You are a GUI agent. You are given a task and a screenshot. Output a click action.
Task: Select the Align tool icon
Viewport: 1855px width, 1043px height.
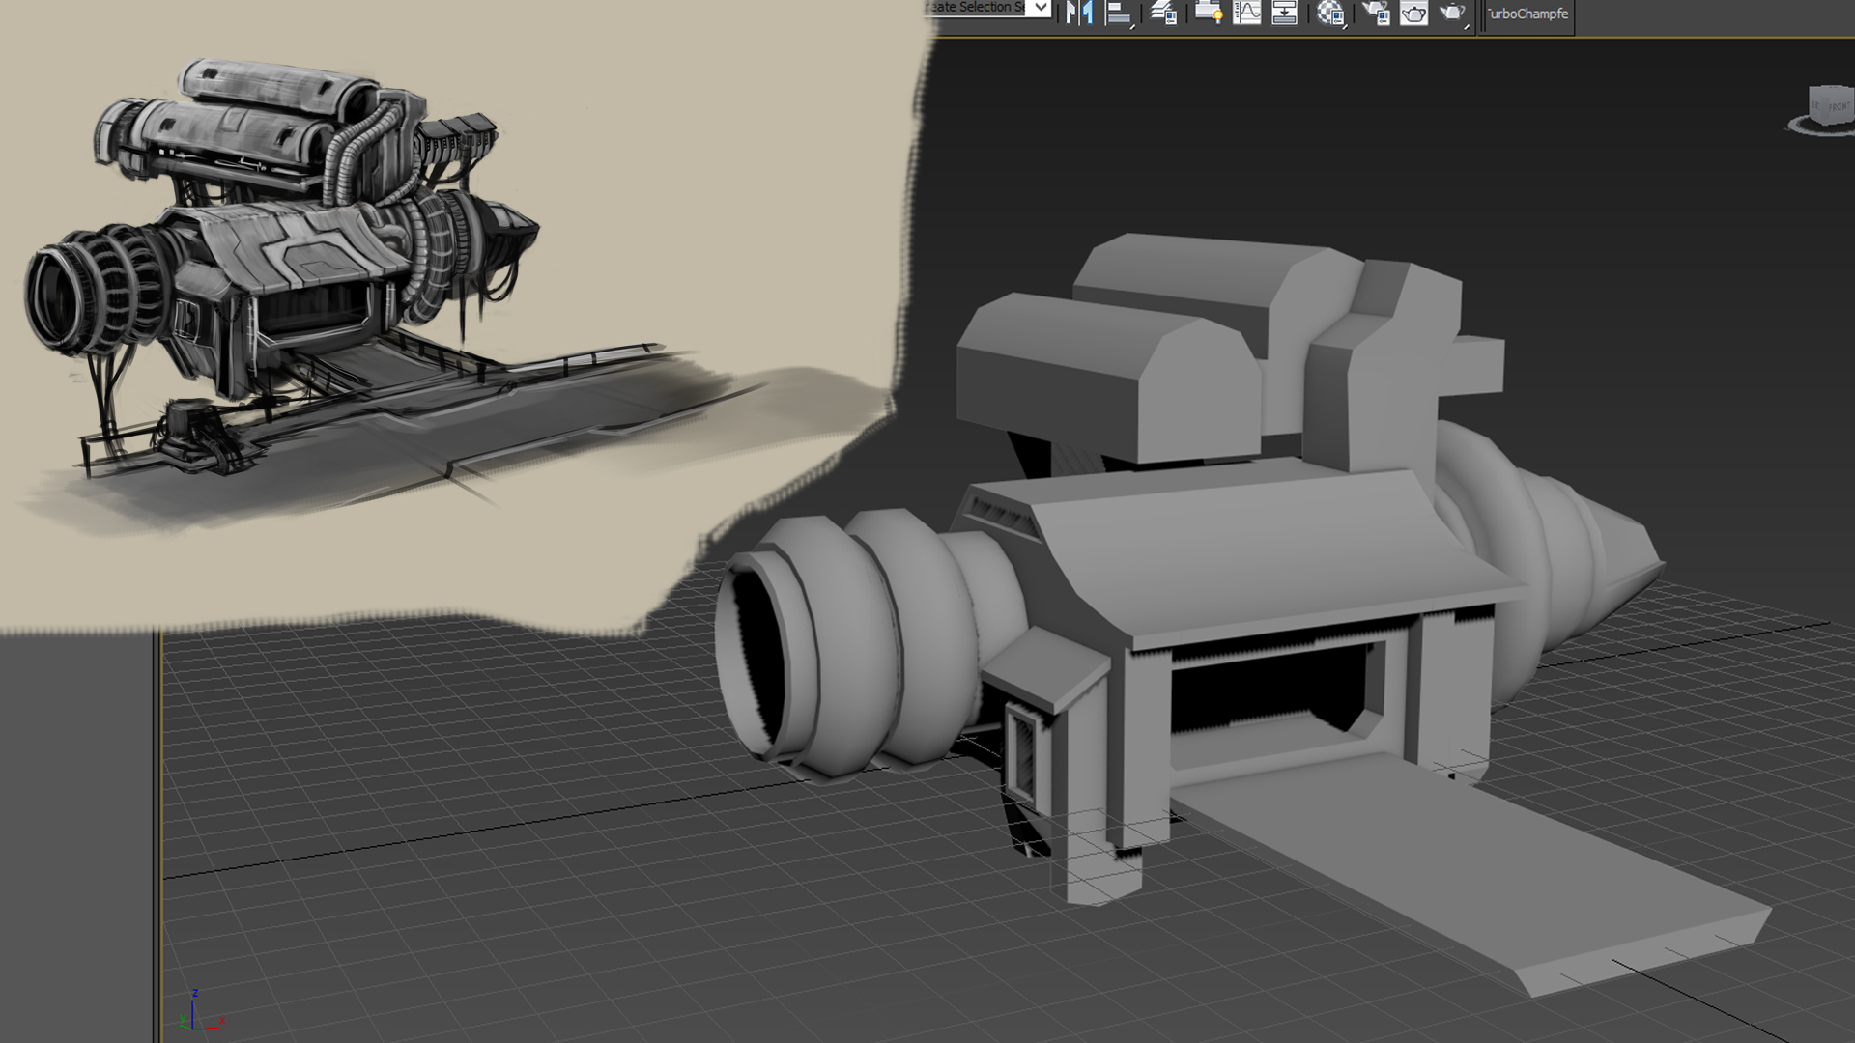(1118, 13)
